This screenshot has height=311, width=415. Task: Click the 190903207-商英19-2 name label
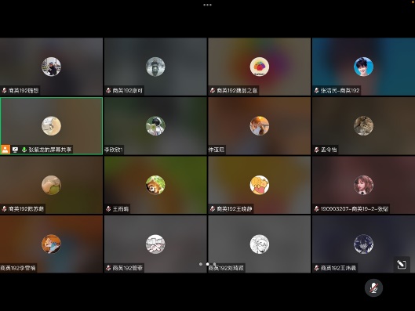[x=355, y=209]
